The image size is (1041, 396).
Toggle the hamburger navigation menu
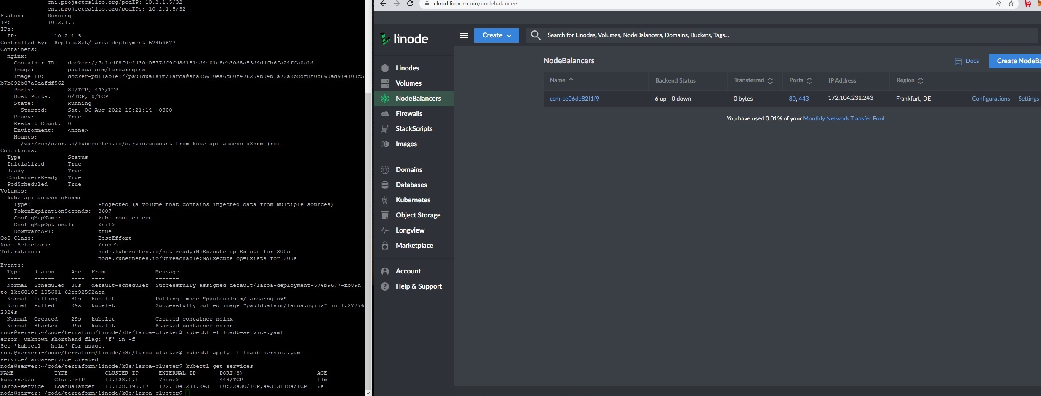click(464, 35)
